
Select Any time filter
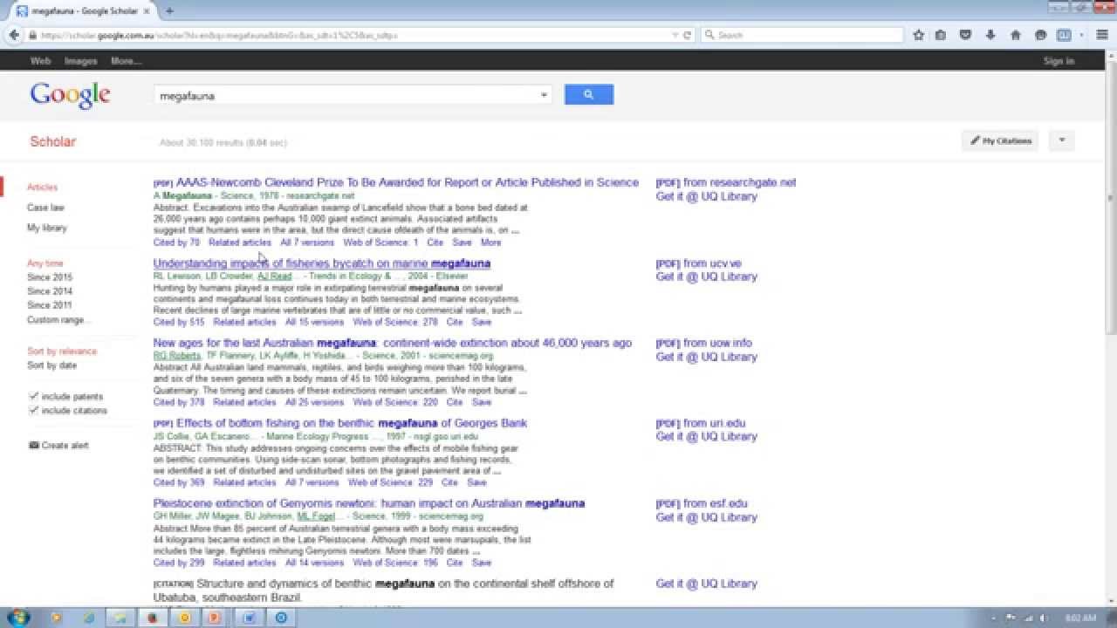tap(45, 263)
